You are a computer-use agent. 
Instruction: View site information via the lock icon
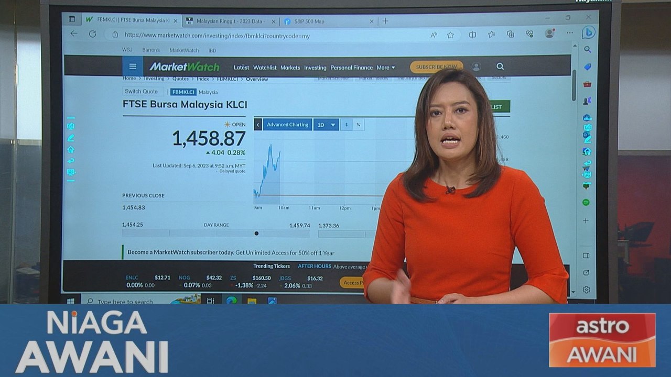(115, 35)
